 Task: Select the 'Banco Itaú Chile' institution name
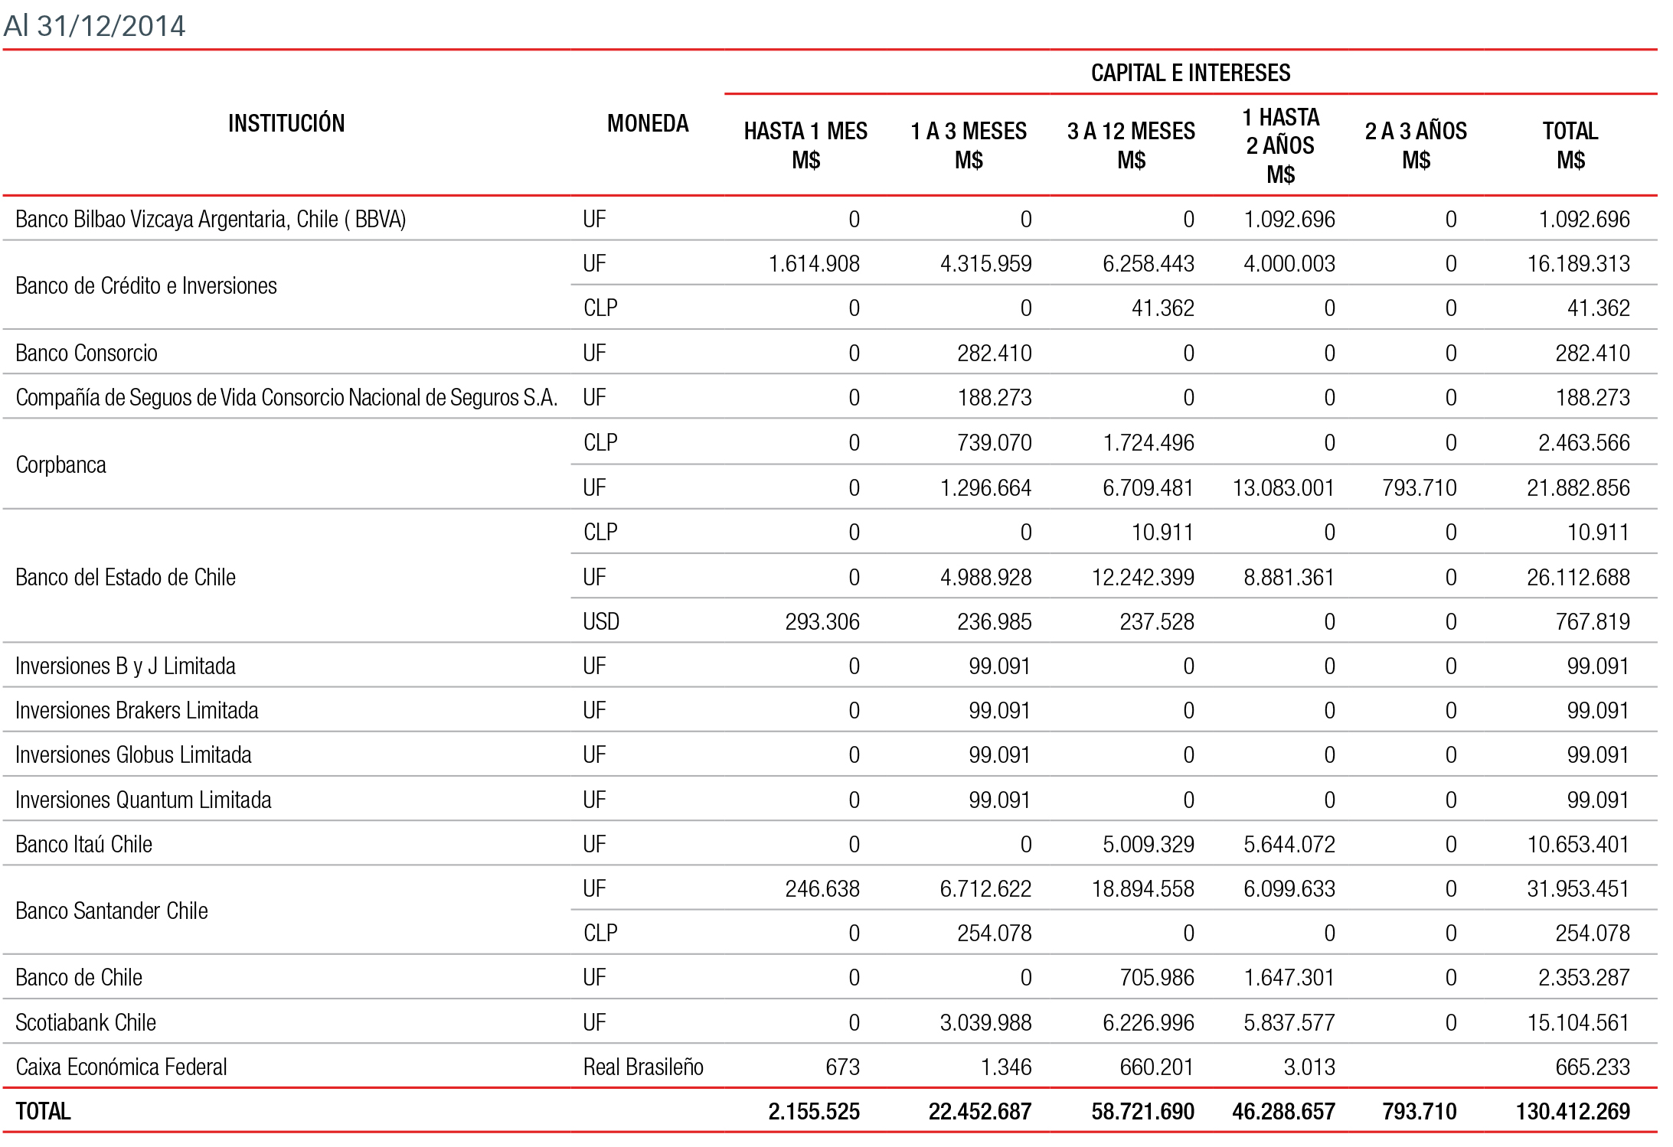(x=84, y=845)
